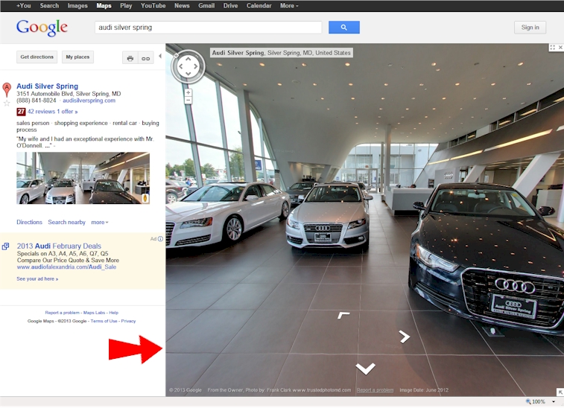This screenshot has height=408, width=564.
Task: Click the Street View location label banner
Action: (x=282, y=53)
